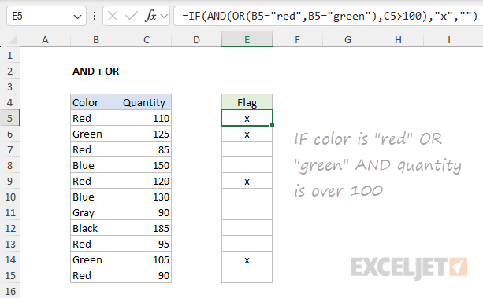
Task: Click the 'Green' cell in row 14
Action: (x=96, y=259)
